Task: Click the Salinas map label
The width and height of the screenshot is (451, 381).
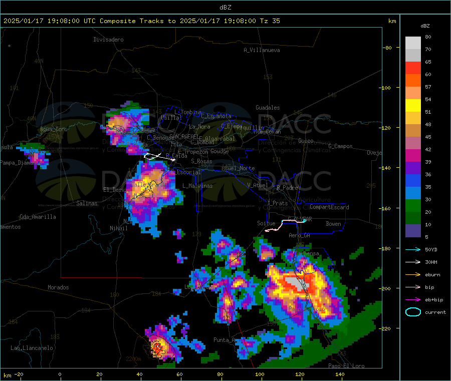Action: pyautogui.click(x=87, y=203)
